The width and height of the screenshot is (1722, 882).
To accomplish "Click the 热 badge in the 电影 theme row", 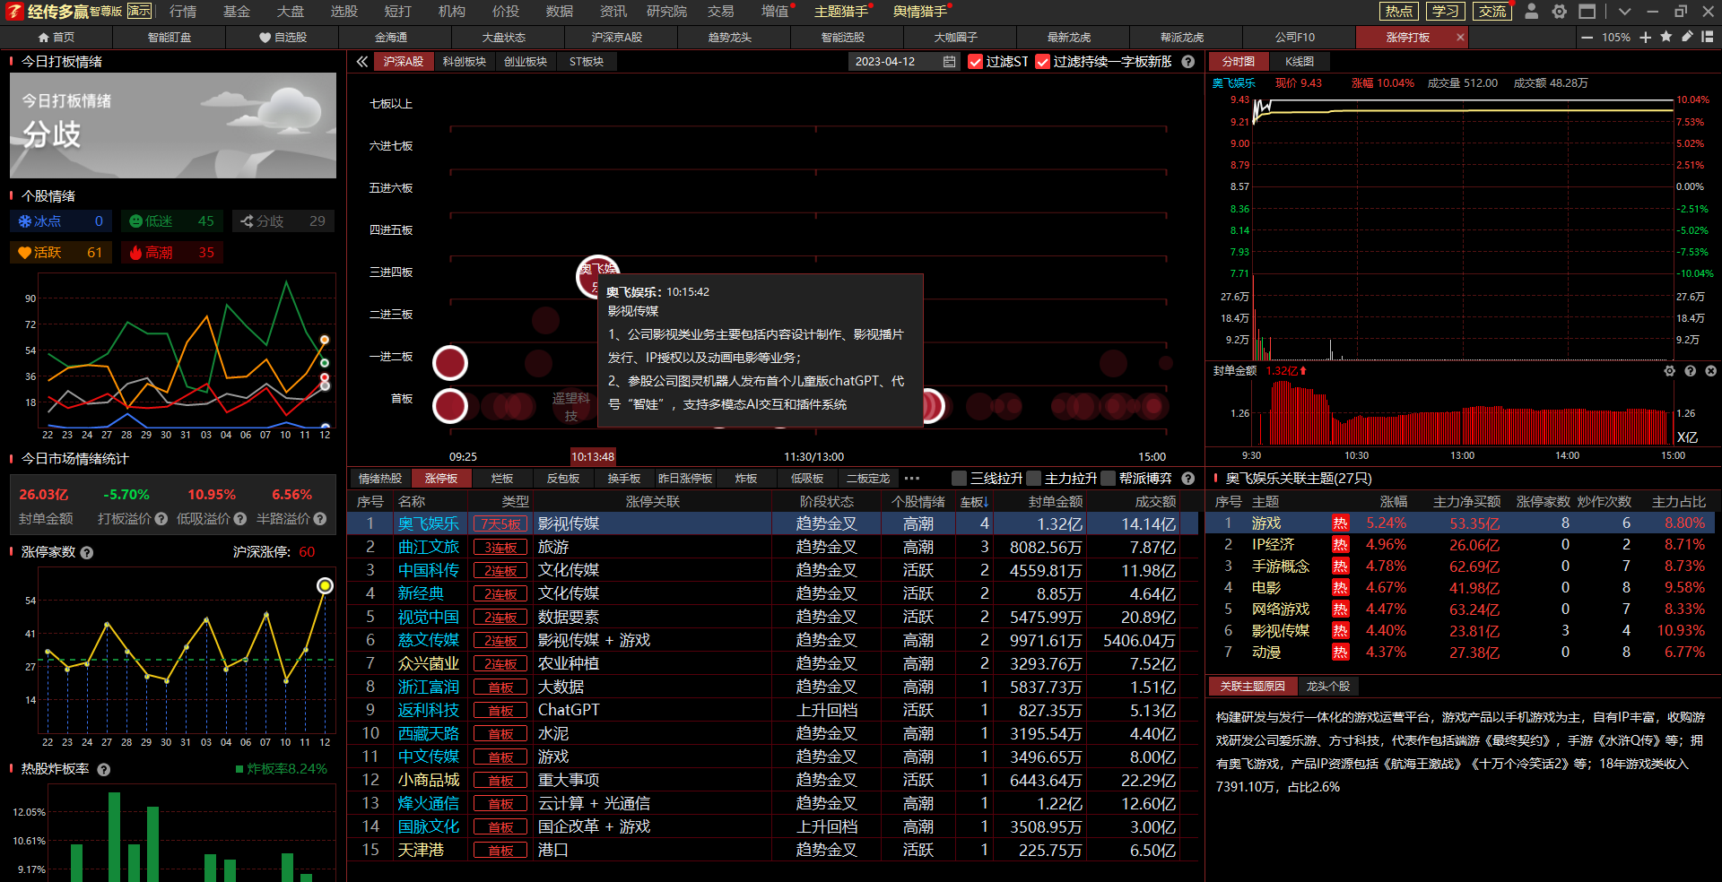I will click(1340, 587).
